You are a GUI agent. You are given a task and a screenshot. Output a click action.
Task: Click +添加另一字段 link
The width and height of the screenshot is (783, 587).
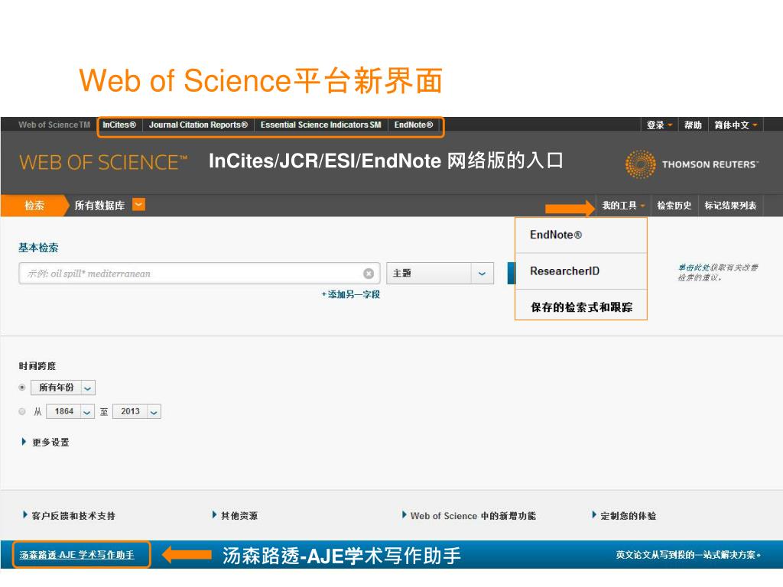pos(350,294)
